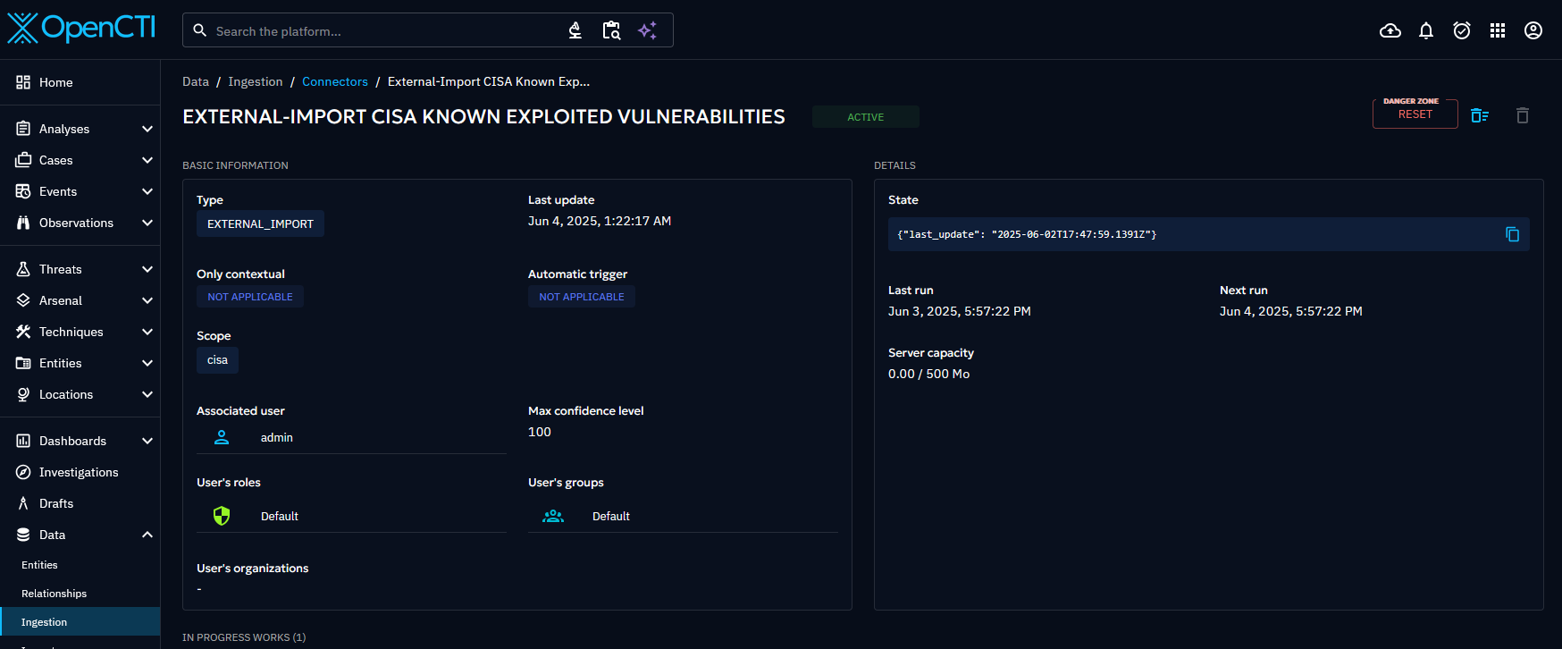Click the Analyses sidebar icon
The image size is (1562, 649).
(23, 129)
